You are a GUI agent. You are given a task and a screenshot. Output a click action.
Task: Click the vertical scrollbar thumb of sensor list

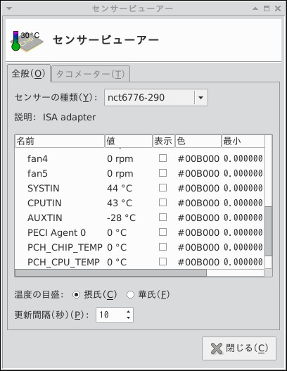tap(268, 231)
